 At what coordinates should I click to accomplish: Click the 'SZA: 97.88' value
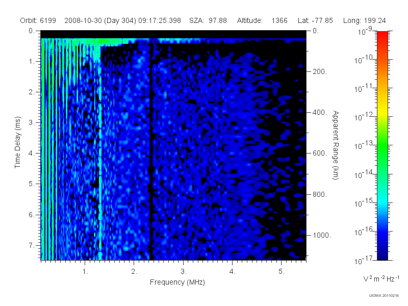click(208, 20)
